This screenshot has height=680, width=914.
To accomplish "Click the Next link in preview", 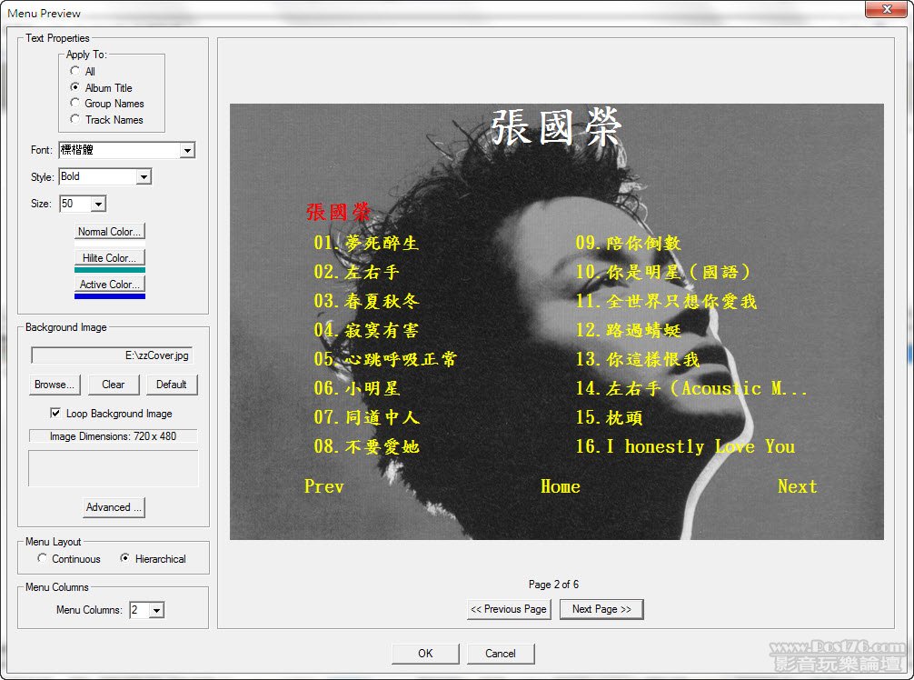I will point(798,486).
